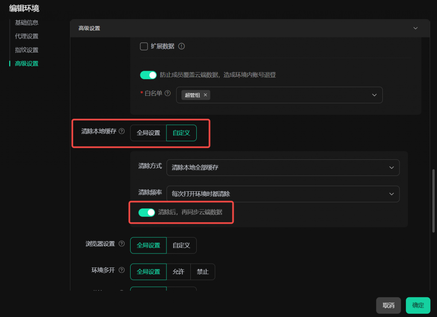The width and height of the screenshot is (437, 317).
Task: Disable 防止成员覆盖云端数据 toggle
Action: [149, 75]
